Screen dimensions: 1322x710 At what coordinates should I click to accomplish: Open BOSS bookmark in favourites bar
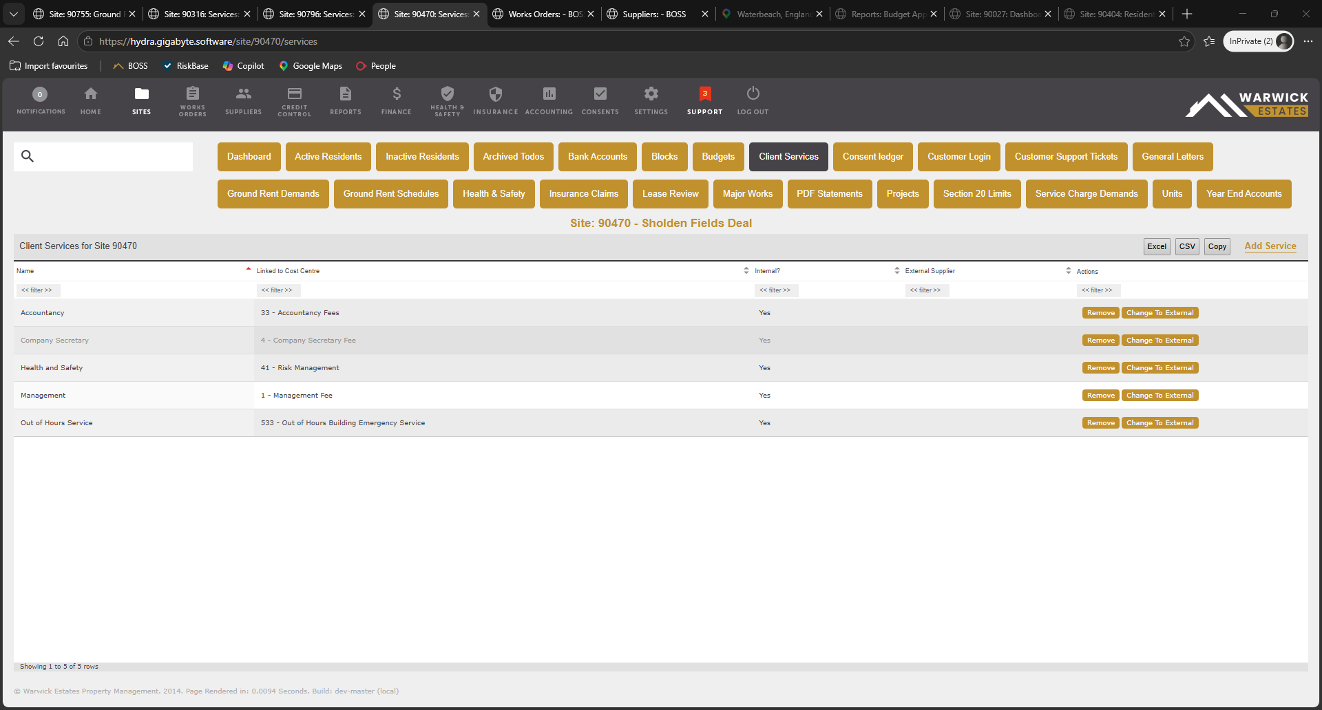tap(131, 66)
